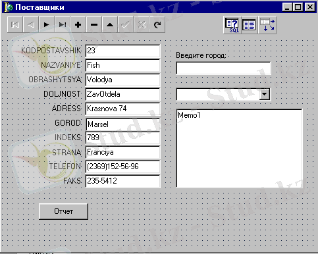Go to first record navigator button
Viewport: 318px width, 254px height.
click(15, 24)
